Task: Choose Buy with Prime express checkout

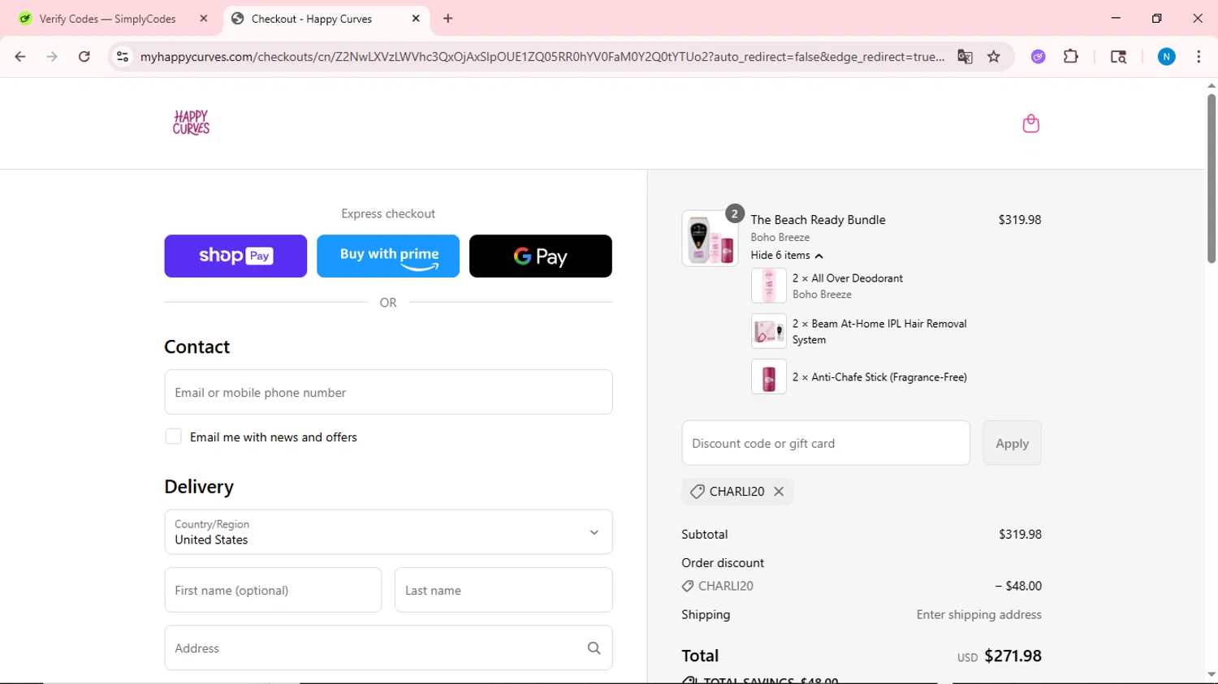Action: (388, 256)
